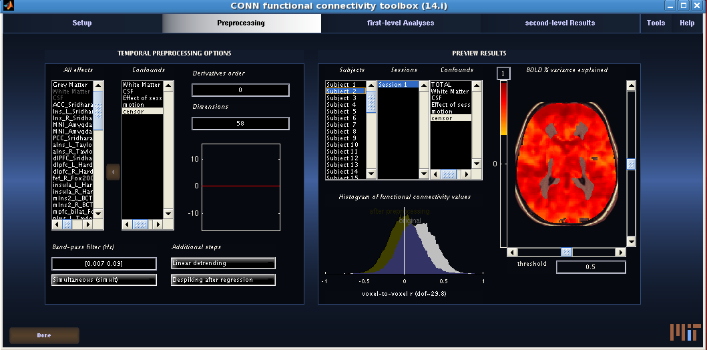707x350 pixels.
Task: Click up arrow of brain image vertical scrollbar
Action: tap(630, 85)
